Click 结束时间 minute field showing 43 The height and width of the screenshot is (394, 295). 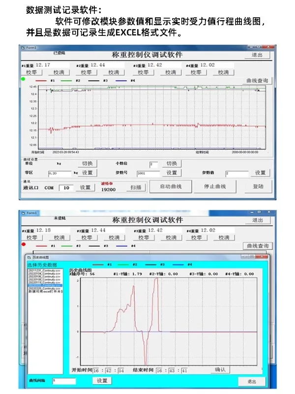[172, 371]
